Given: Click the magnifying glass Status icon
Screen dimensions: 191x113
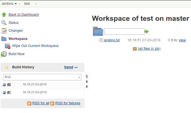Looking at the screenshot, I should [4, 23].
